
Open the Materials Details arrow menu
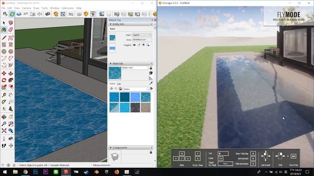(x=151, y=88)
